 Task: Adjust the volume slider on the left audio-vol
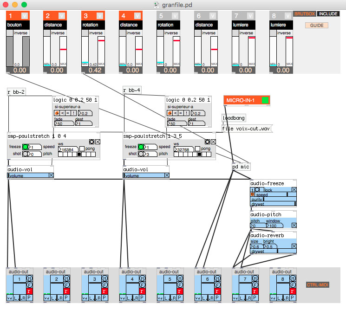pos(28,175)
